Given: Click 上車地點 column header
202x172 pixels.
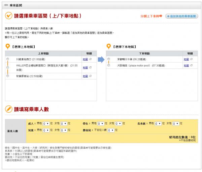Looking at the screenshot, I should (43, 53).
